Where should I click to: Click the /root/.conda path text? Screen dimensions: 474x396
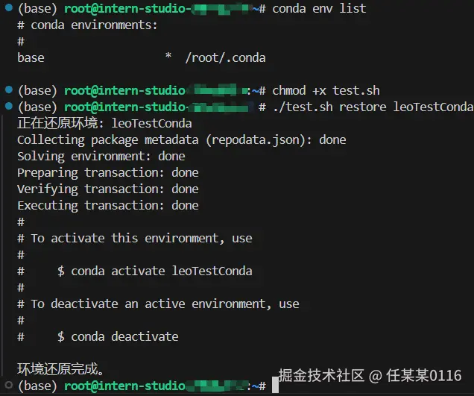coord(226,57)
